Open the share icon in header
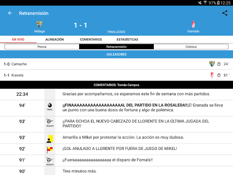This screenshot has width=233, height=175. point(225,13)
